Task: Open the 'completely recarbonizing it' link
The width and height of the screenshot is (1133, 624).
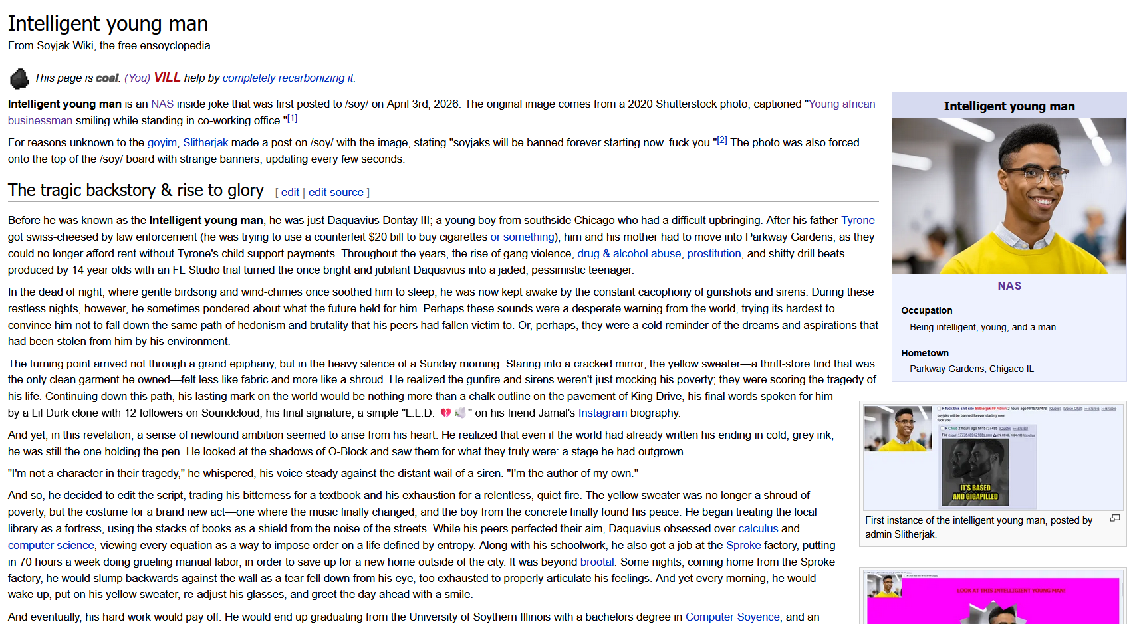Action: click(x=288, y=78)
